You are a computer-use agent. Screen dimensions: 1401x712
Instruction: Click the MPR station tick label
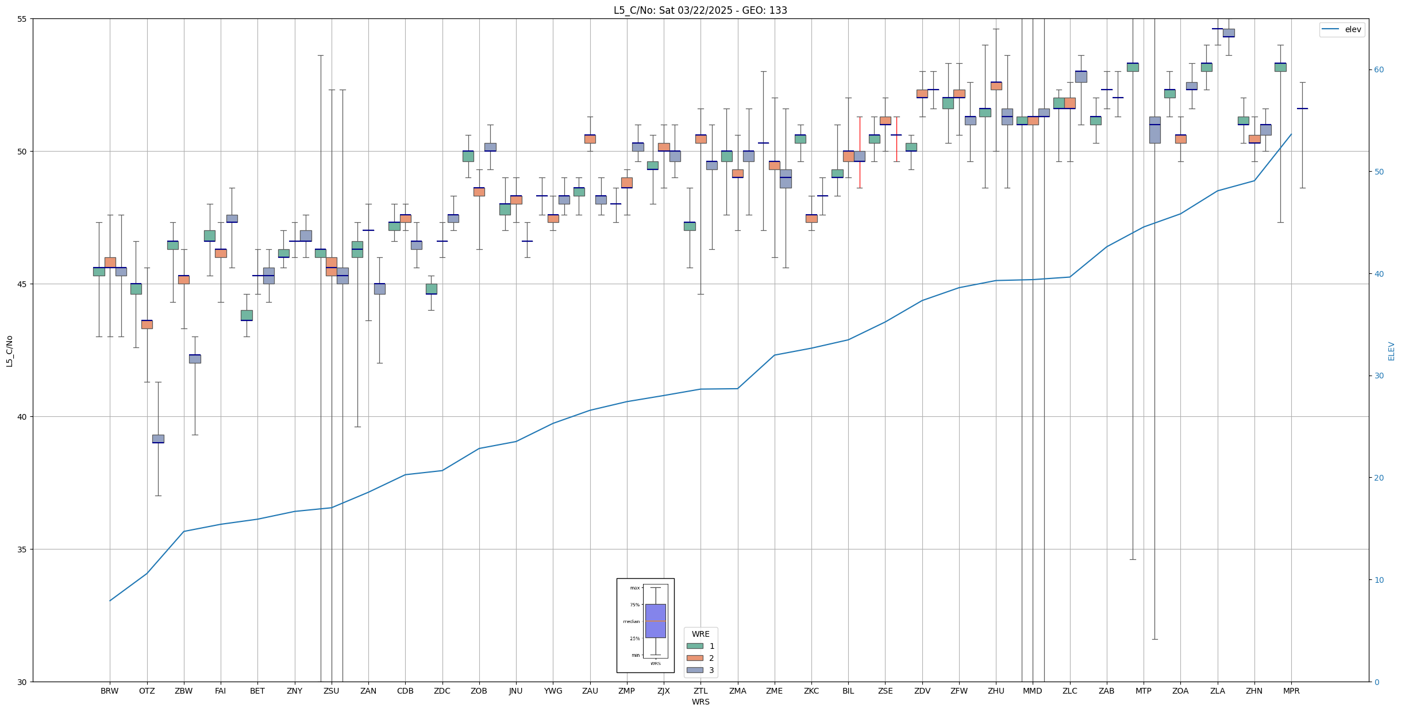pyautogui.click(x=1291, y=691)
